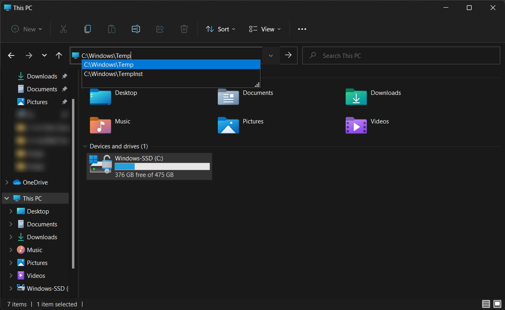
Task: Click the "1 item selected" status text
Action: (57, 304)
